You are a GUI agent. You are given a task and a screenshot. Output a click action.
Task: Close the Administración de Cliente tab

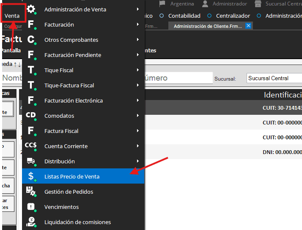[249, 26]
